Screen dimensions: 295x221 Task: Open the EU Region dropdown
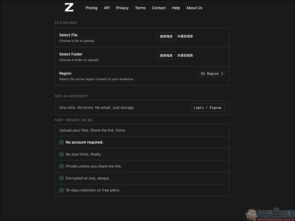(x=212, y=73)
